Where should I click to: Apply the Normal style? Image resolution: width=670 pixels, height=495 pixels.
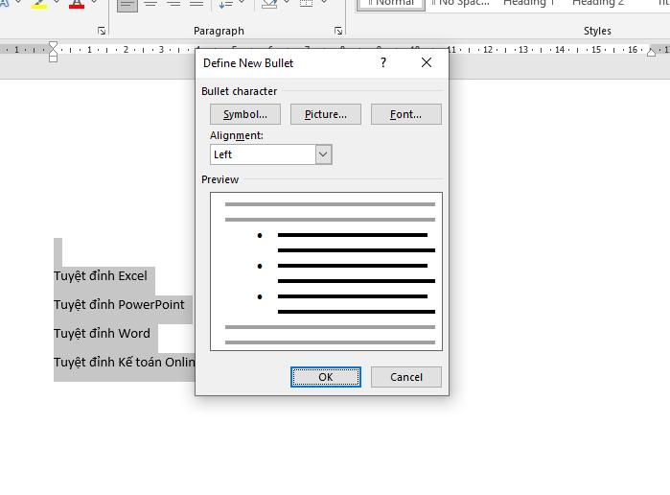pos(391,4)
